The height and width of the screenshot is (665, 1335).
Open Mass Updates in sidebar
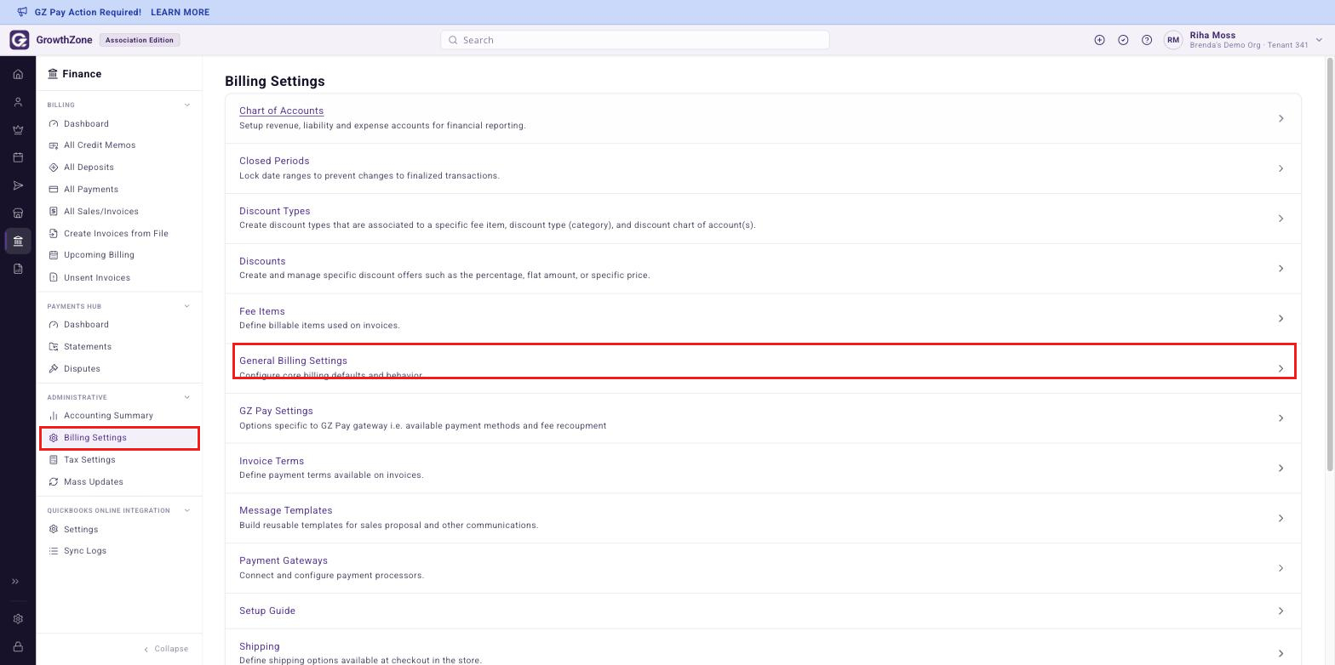[94, 482]
